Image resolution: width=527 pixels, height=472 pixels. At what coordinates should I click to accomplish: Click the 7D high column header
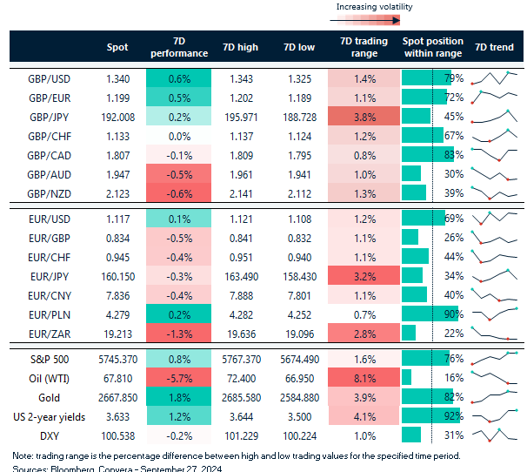point(240,47)
